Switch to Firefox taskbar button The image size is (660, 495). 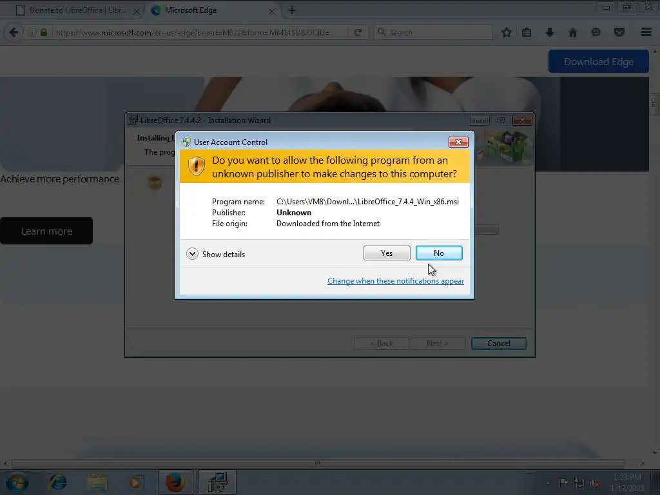175,482
